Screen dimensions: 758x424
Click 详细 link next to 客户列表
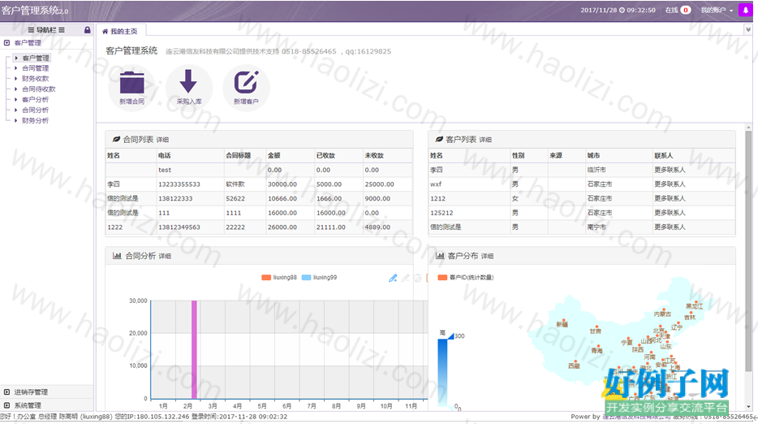(485, 140)
